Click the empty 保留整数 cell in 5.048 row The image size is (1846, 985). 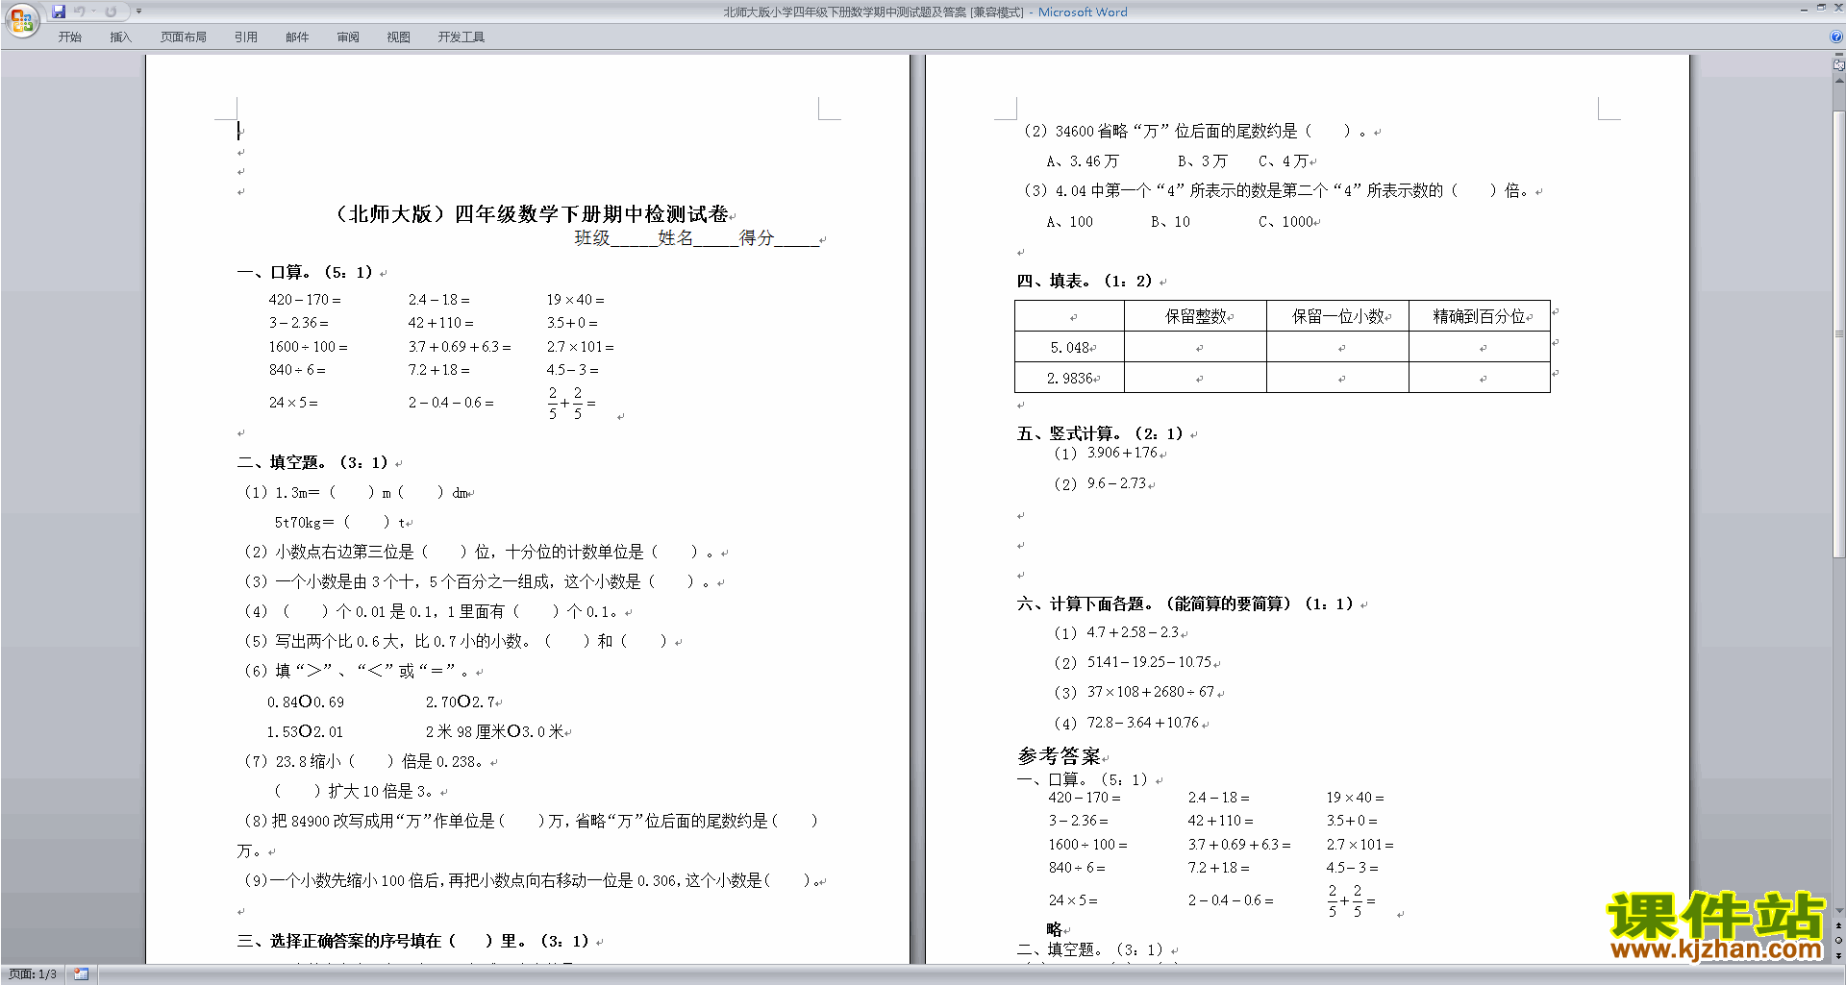pos(1195,347)
